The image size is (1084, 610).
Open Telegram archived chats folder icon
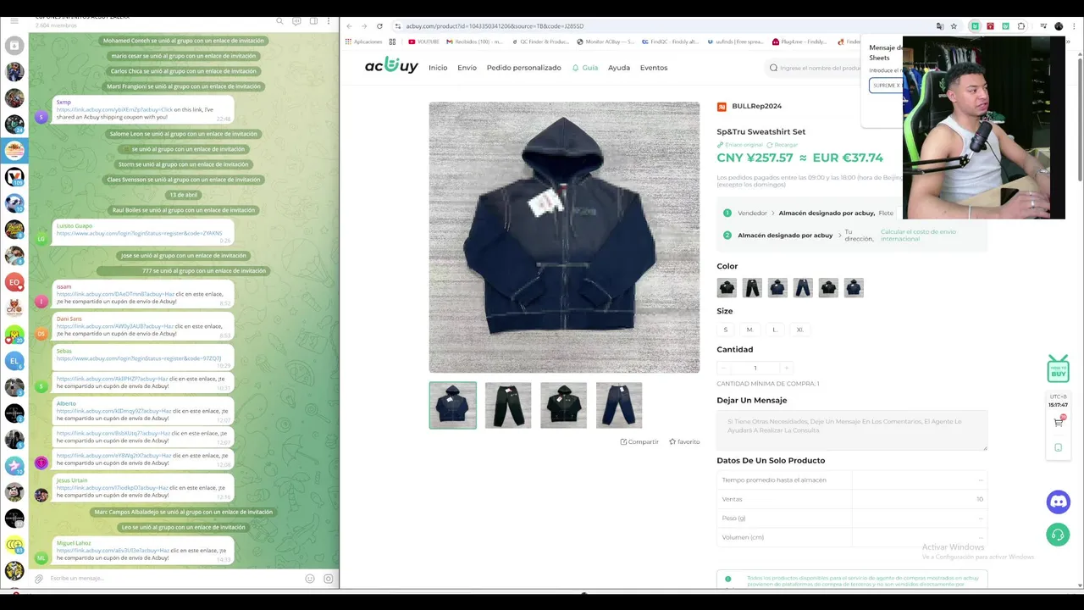click(14, 45)
